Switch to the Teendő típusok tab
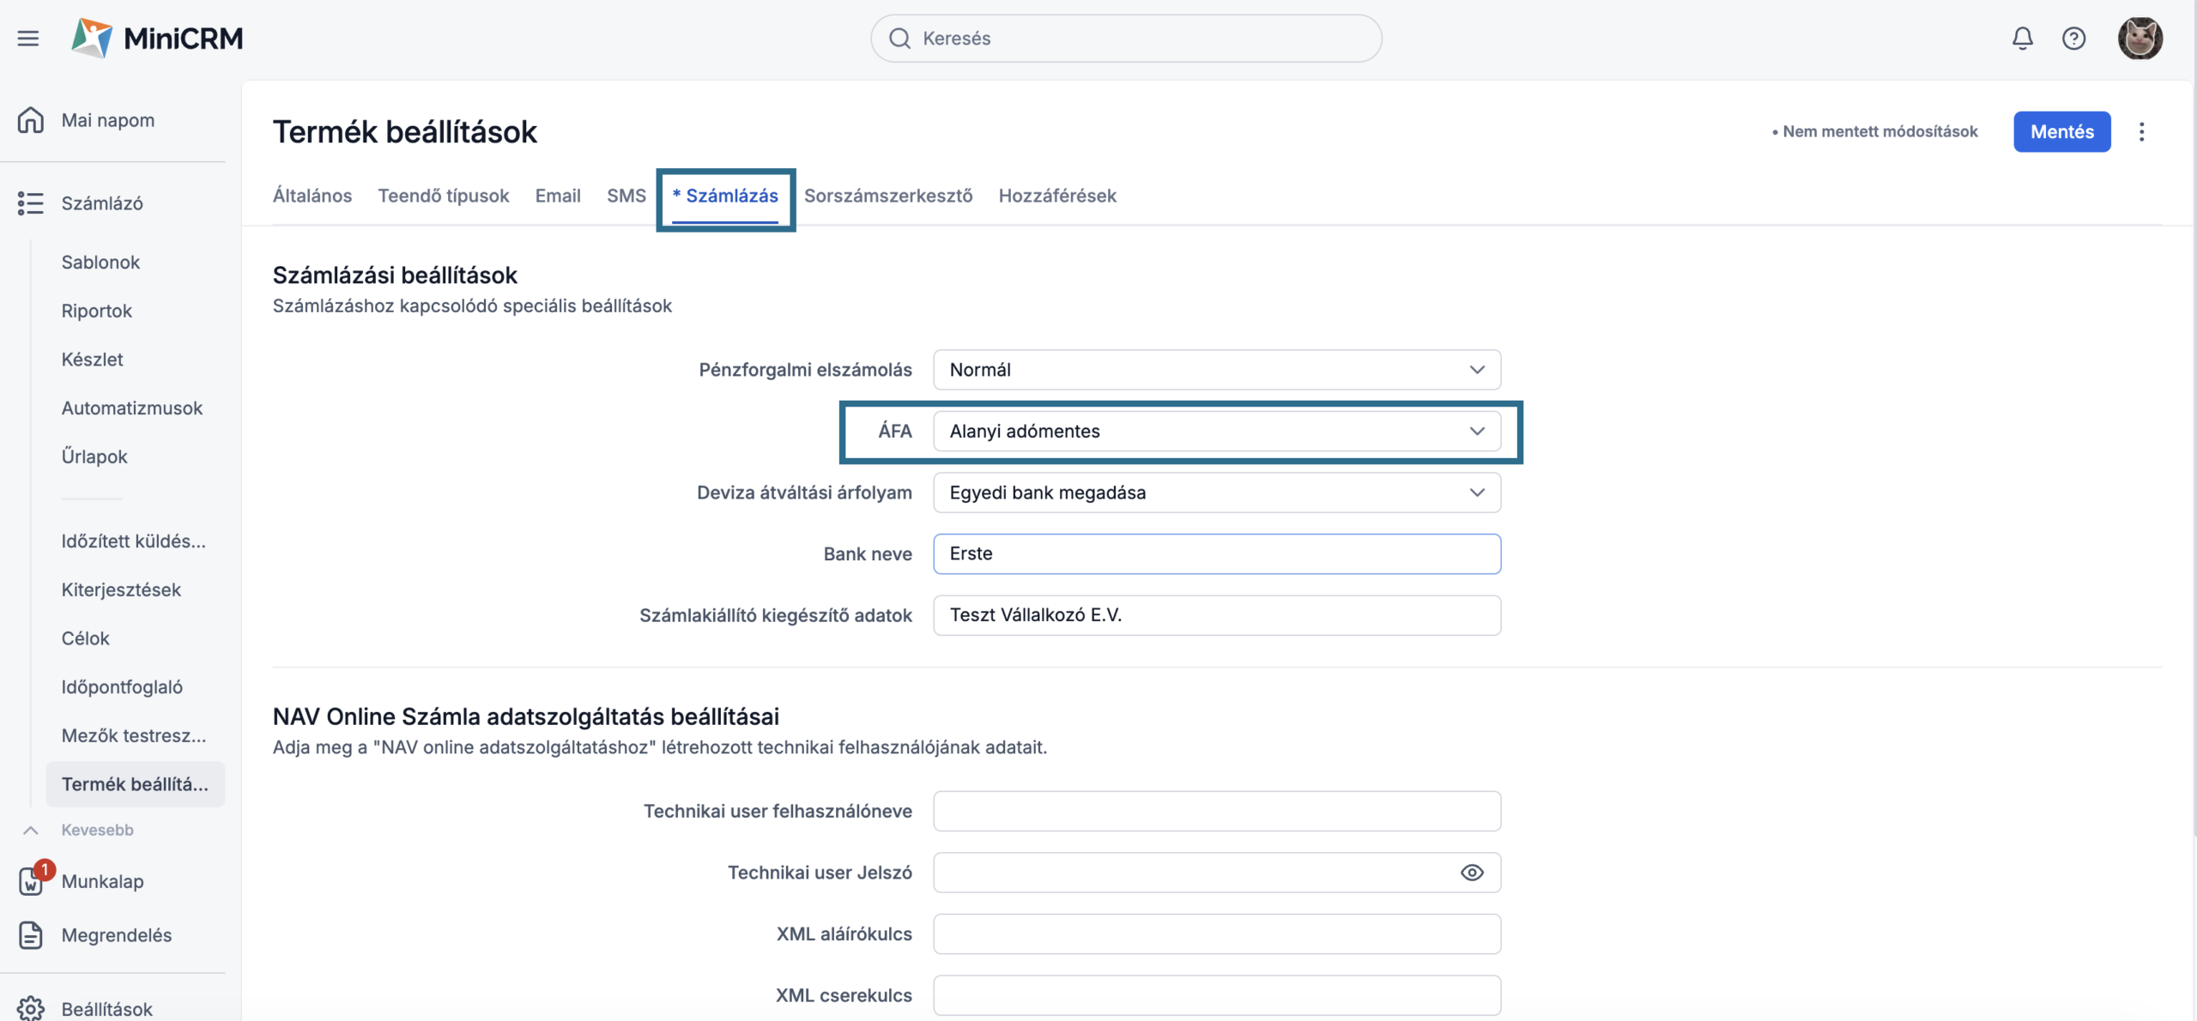 pyautogui.click(x=443, y=196)
